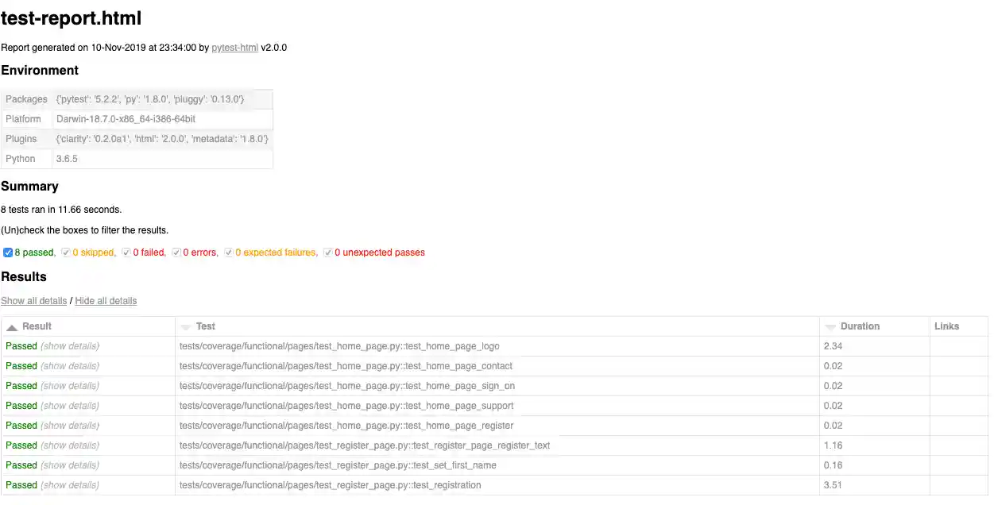
Task: Click Show all details
Action: coord(33,300)
